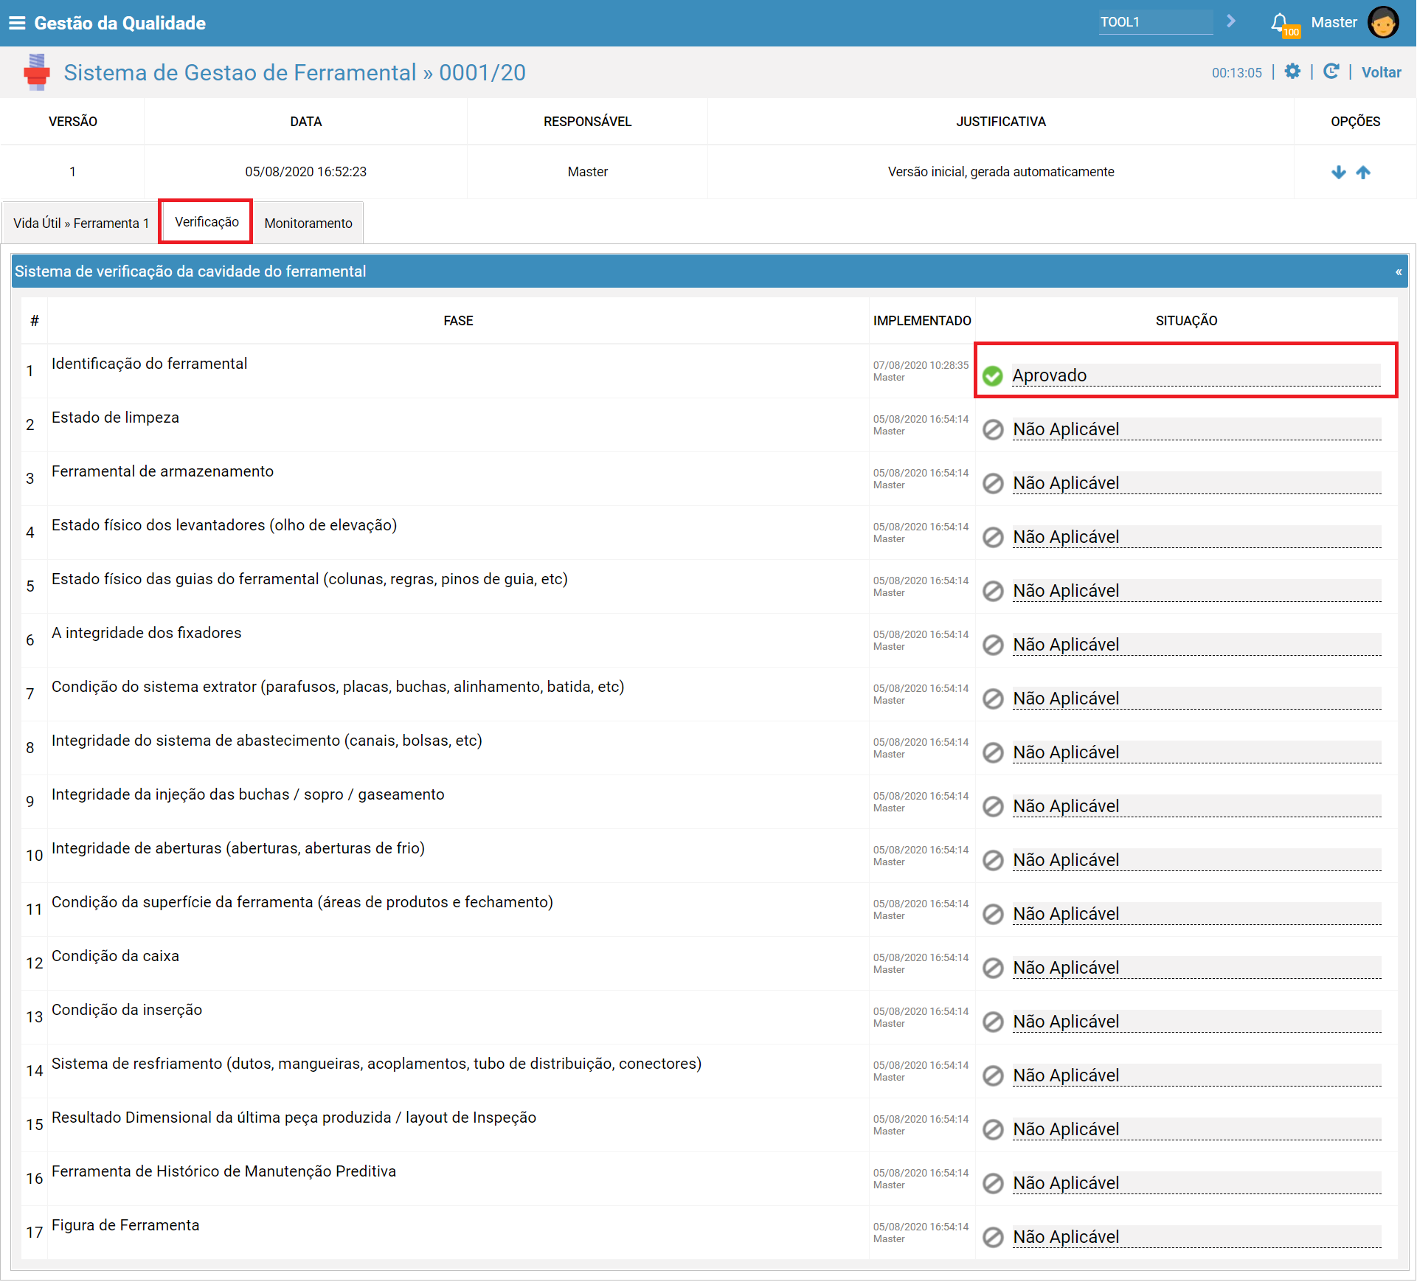This screenshot has height=1282, width=1417.
Task: Change status of Integridade de aberturas row
Action: [x=1196, y=860]
